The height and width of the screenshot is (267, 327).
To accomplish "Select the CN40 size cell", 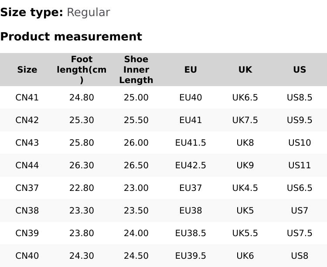I will tap(27, 256).
